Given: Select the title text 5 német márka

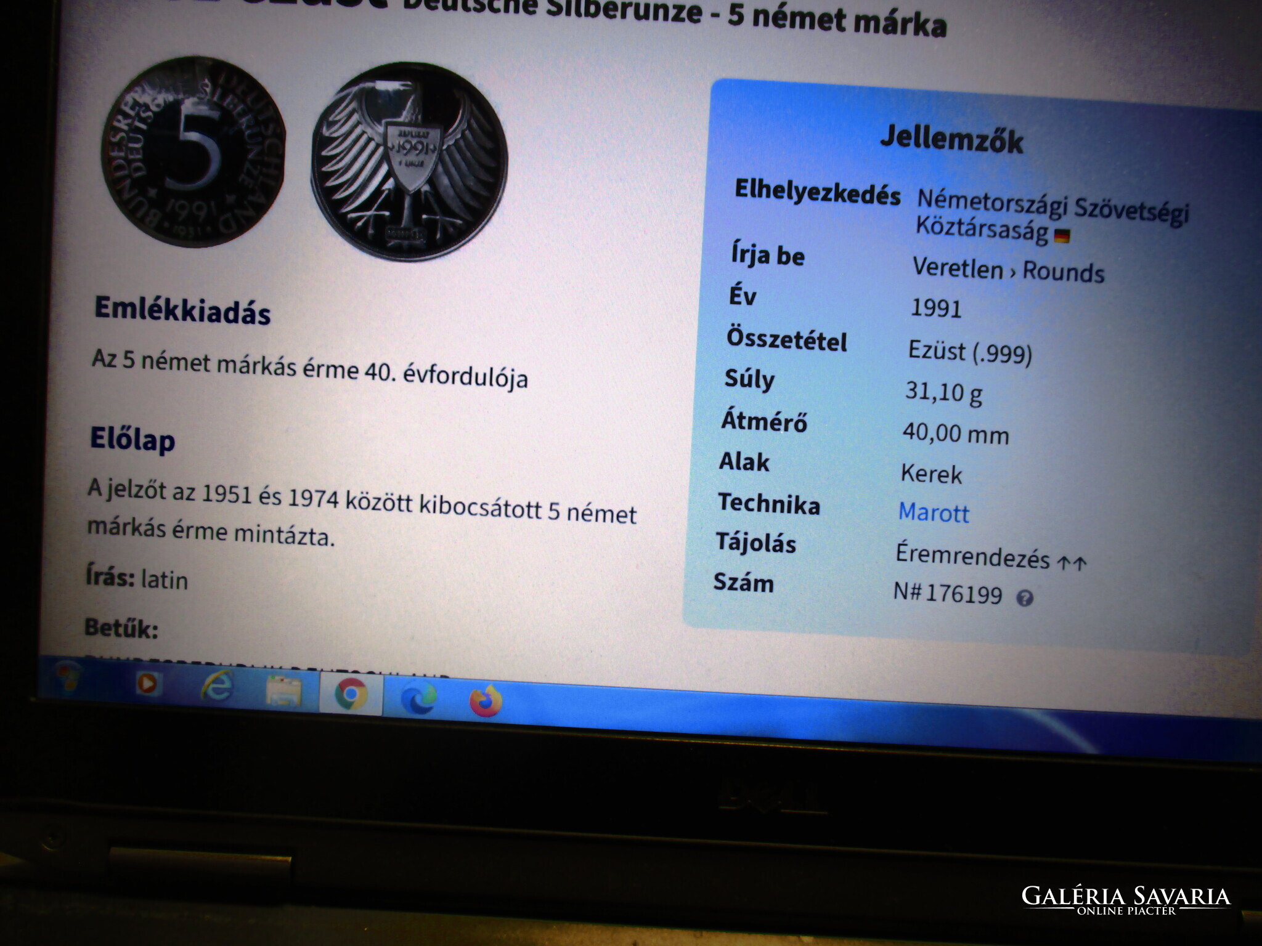Looking at the screenshot, I should click(x=837, y=20).
